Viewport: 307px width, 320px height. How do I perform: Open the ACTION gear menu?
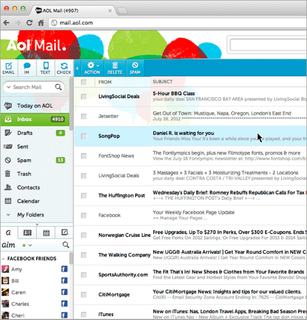tap(92, 68)
